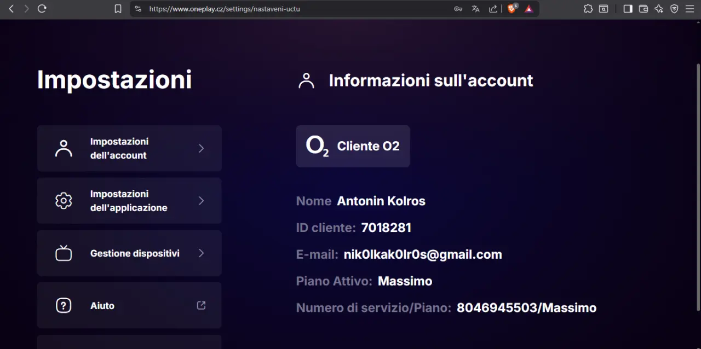
Task: Click the service number 8046945503/Massimo
Action: tap(526, 308)
